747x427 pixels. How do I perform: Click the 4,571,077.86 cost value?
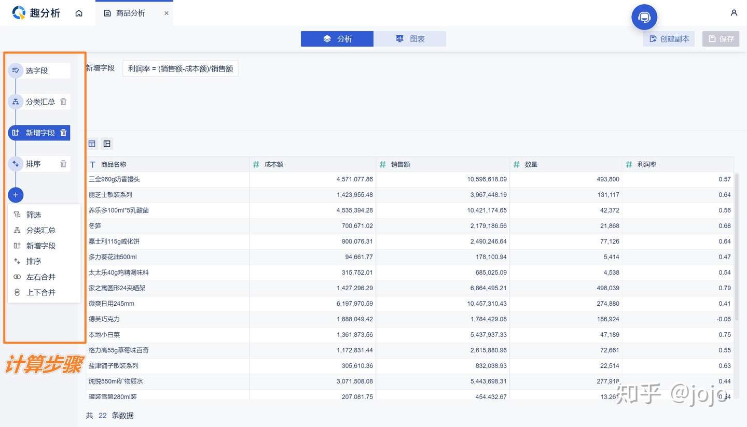click(x=355, y=179)
